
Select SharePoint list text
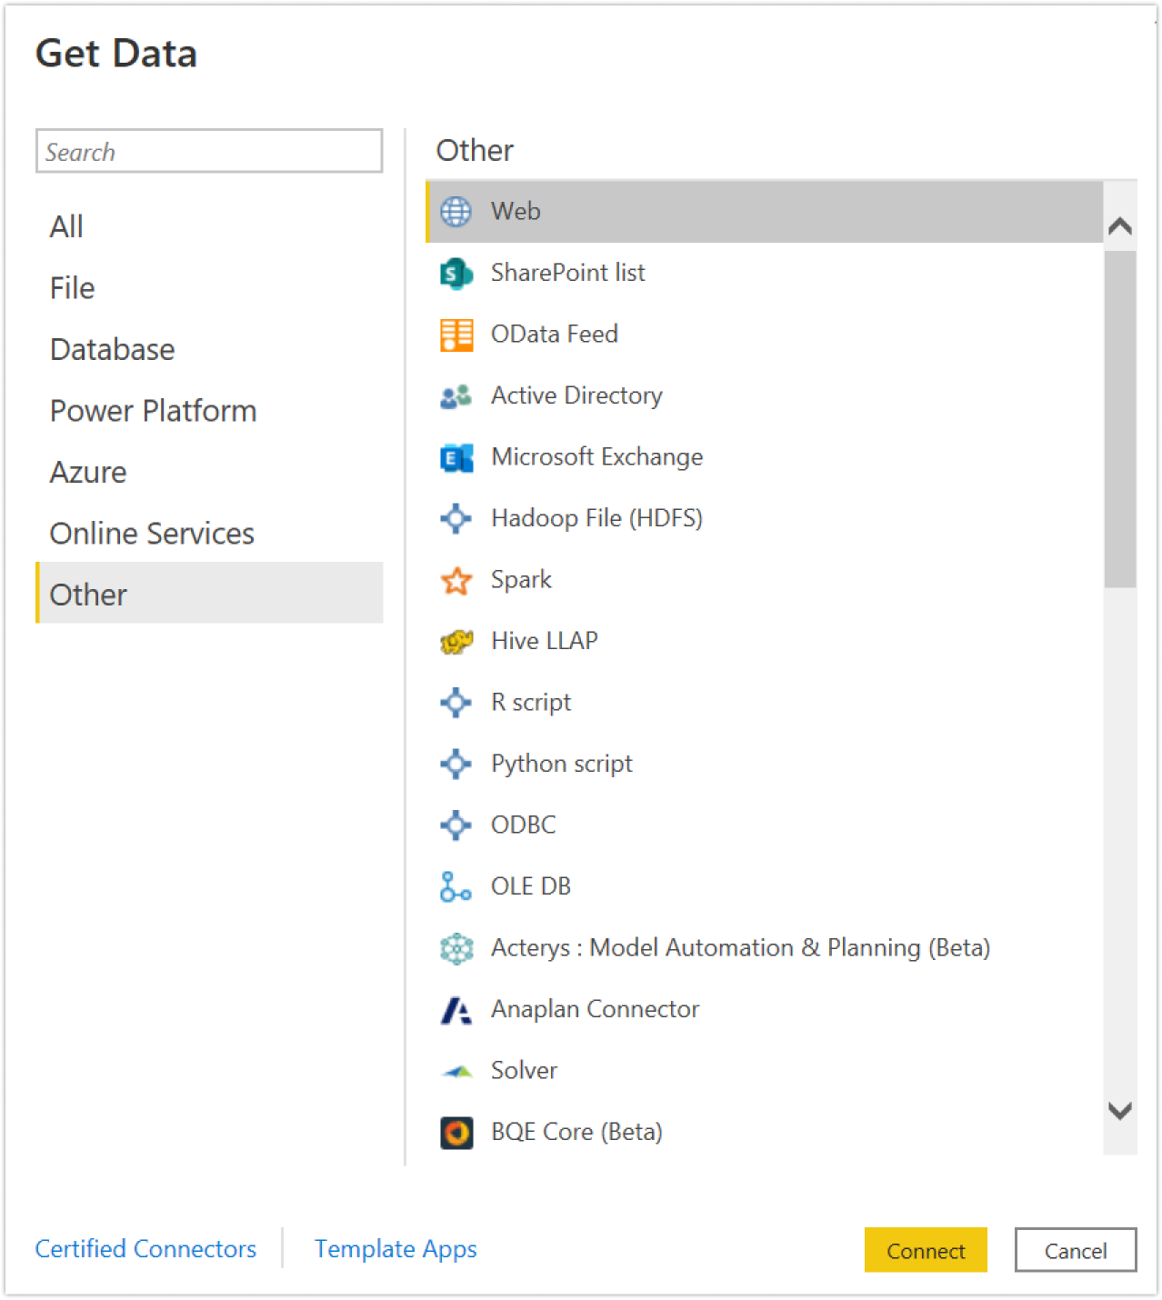coord(567,273)
